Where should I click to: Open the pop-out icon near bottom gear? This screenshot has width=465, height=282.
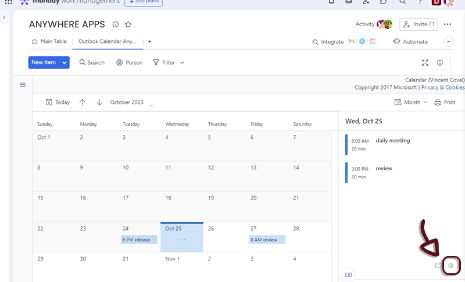pos(438,266)
